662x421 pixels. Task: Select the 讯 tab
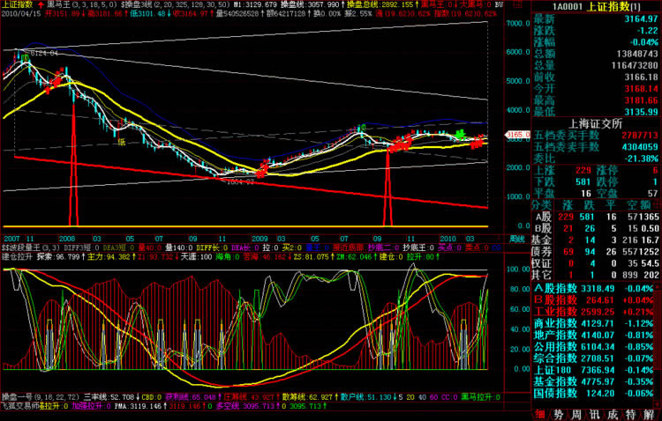(x=594, y=414)
